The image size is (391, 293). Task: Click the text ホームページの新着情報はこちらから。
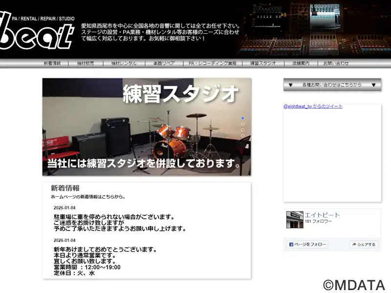[x=88, y=197]
